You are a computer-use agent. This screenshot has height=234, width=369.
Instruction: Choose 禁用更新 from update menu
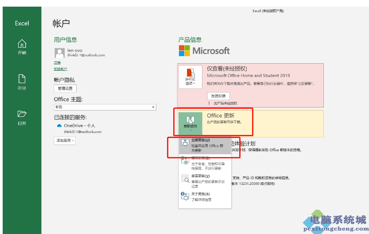[205, 163]
